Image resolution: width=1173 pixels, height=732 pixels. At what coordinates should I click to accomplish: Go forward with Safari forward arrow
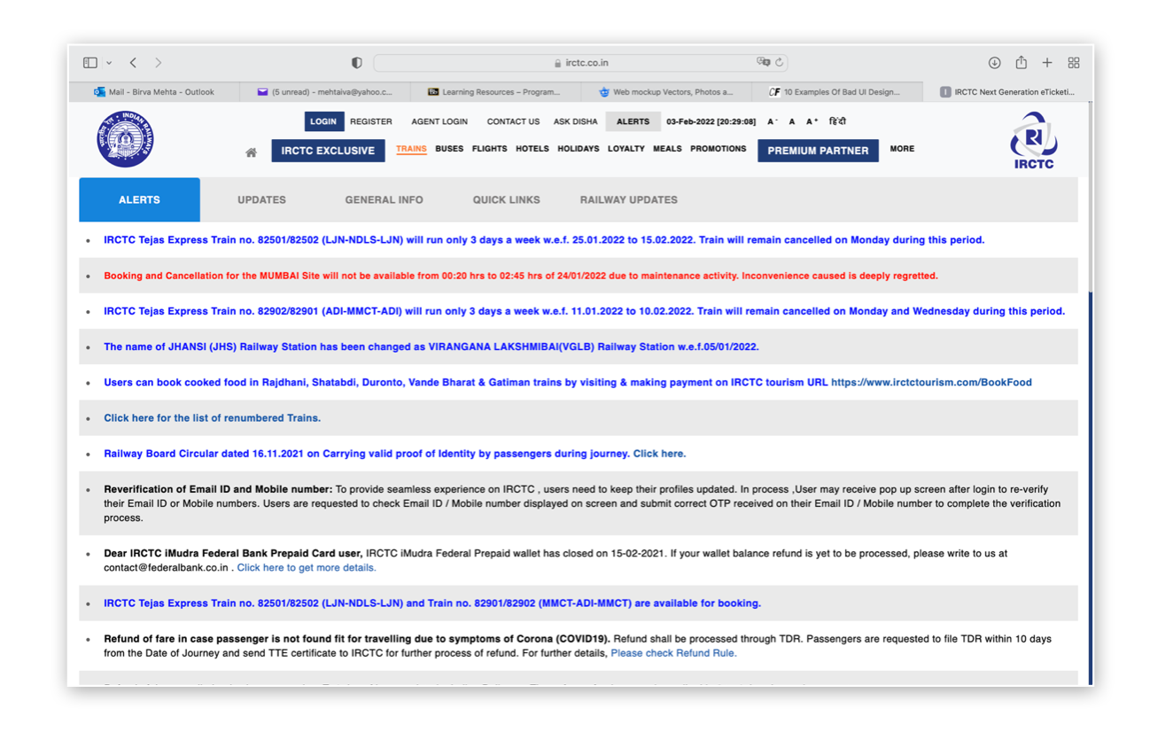159,63
